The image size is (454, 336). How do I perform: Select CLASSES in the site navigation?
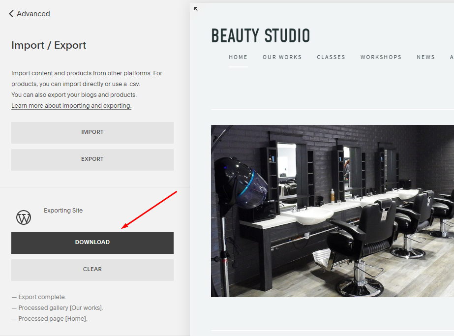point(331,57)
